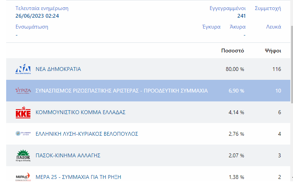The height and width of the screenshot is (182, 293).
Task: Click the Εγγεγραμμένοι label
Action: point(228,8)
